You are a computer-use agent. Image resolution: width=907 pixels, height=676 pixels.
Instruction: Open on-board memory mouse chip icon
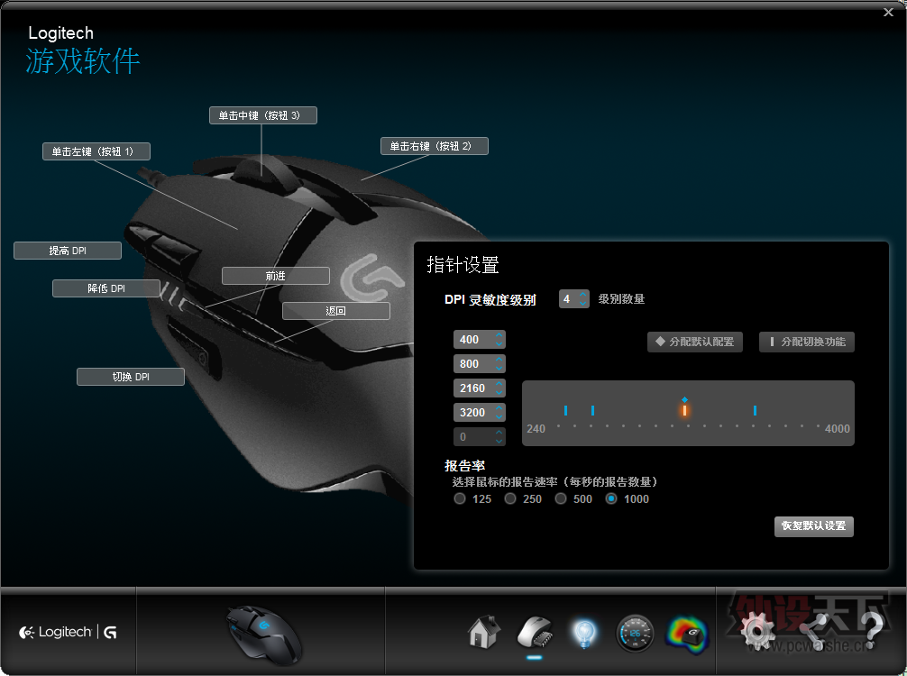[535, 633]
